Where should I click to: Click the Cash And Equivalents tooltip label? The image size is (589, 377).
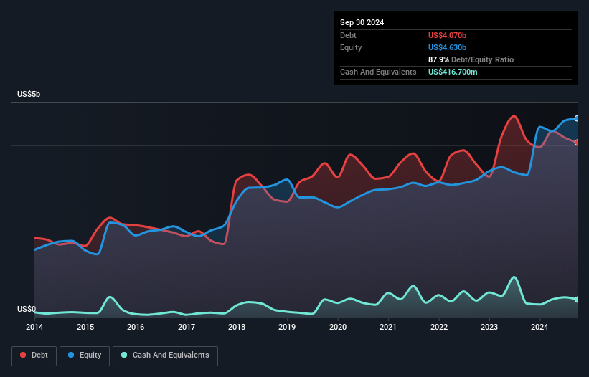pos(378,72)
